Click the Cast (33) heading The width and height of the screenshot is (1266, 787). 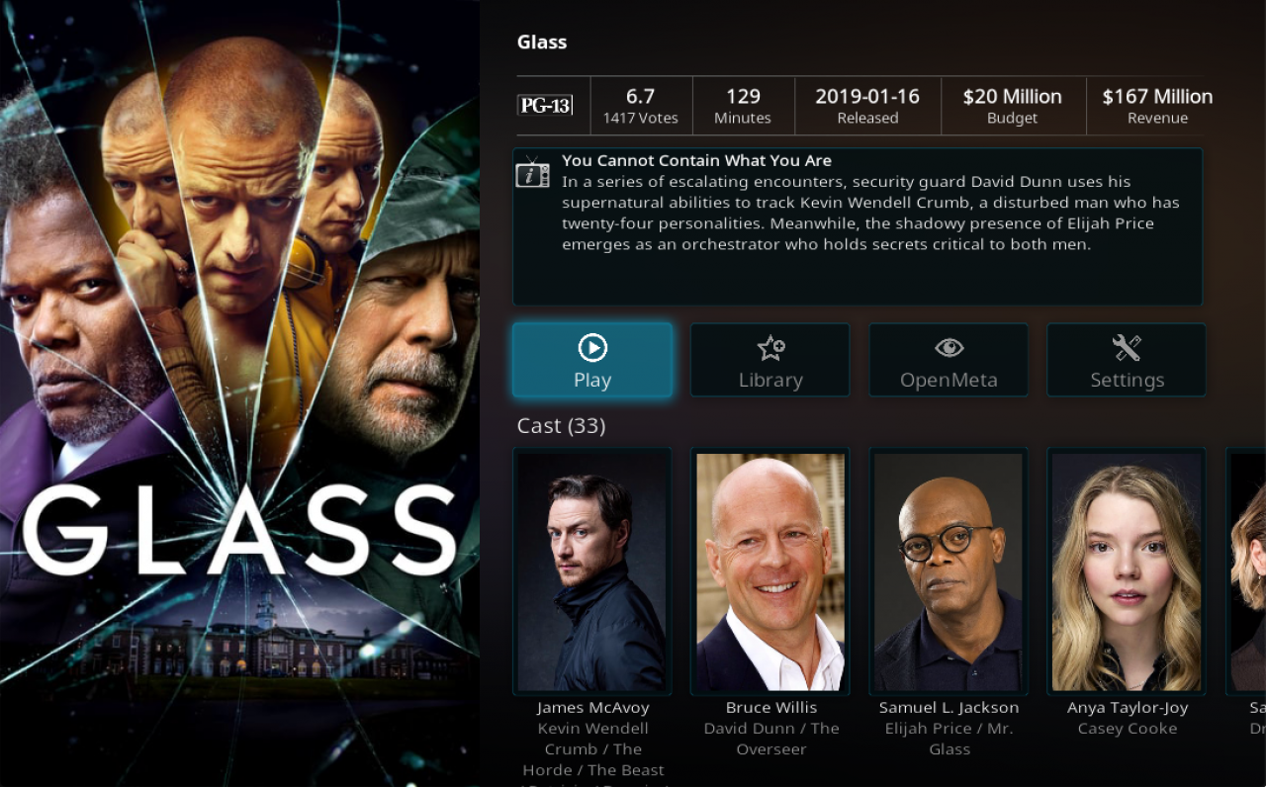click(x=561, y=426)
